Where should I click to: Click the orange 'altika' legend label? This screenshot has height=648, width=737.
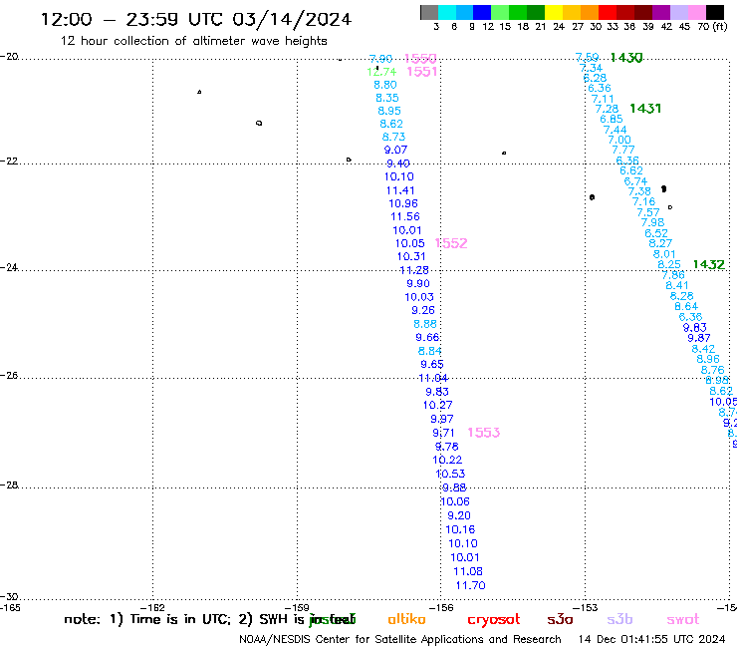(x=406, y=619)
